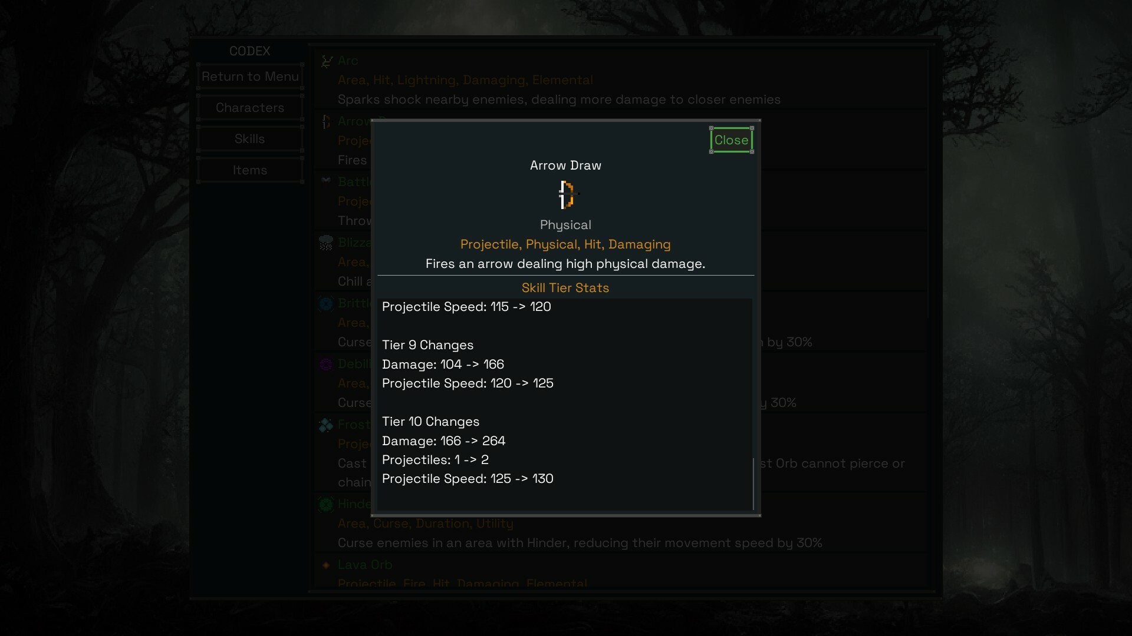This screenshot has width=1132, height=636.
Task: Open the Skills codex section
Action: pos(250,139)
